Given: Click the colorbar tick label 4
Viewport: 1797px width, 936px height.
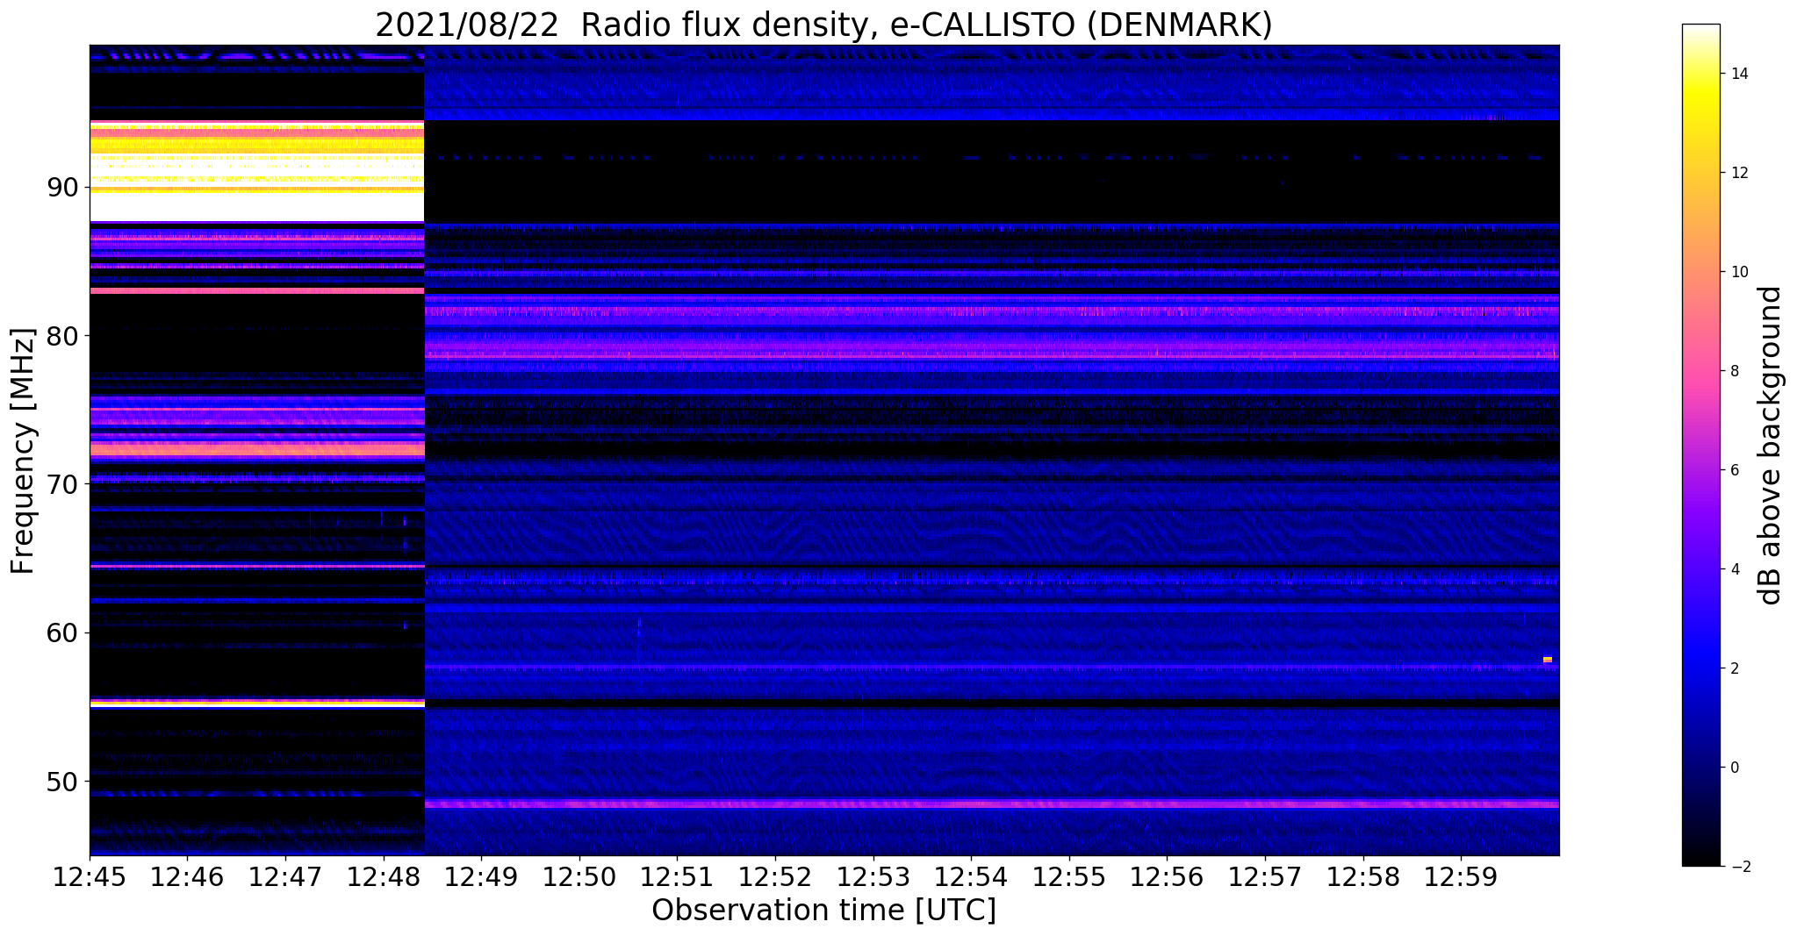Looking at the screenshot, I should (x=1734, y=569).
